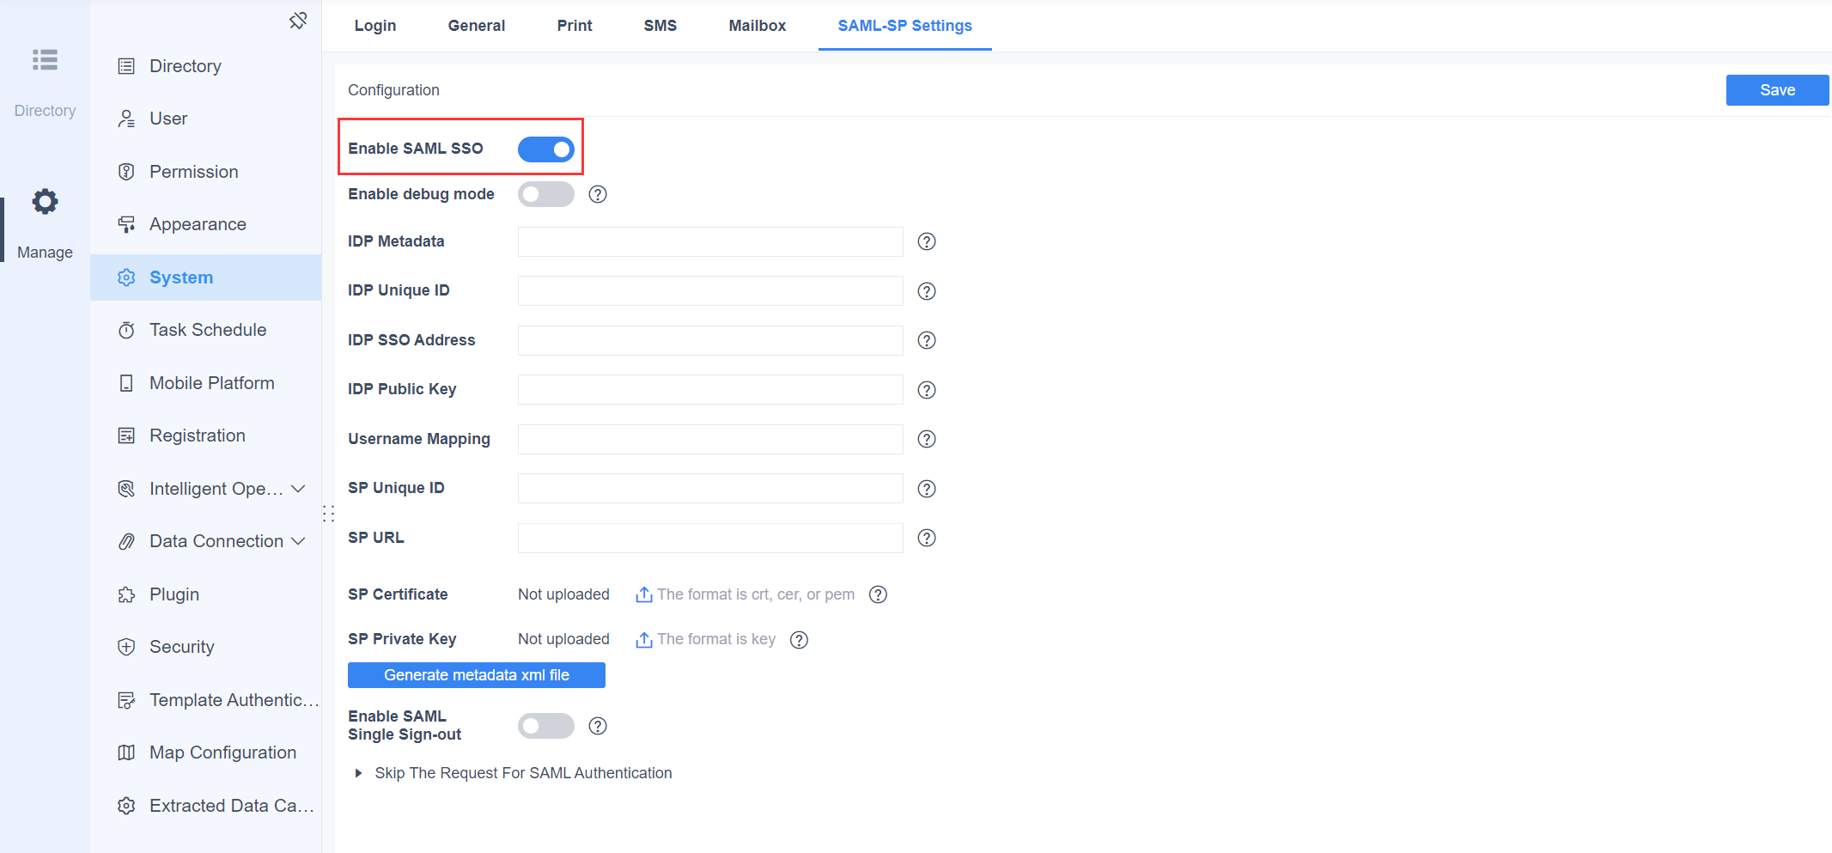
Task: Disable the Enable SAML SSO switch
Action: [x=545, y=149]
